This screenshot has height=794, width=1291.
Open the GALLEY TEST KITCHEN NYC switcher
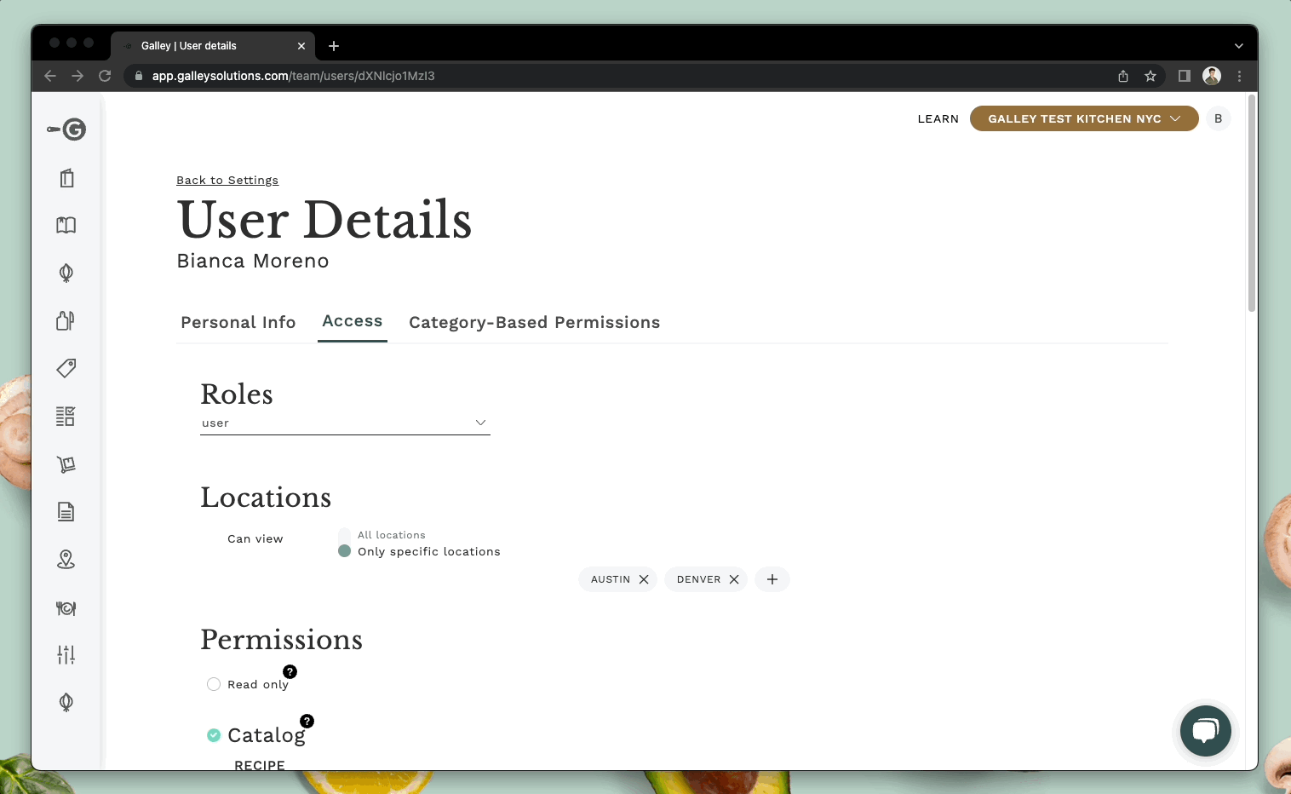pyautogui.click(x=1083, y=118)
